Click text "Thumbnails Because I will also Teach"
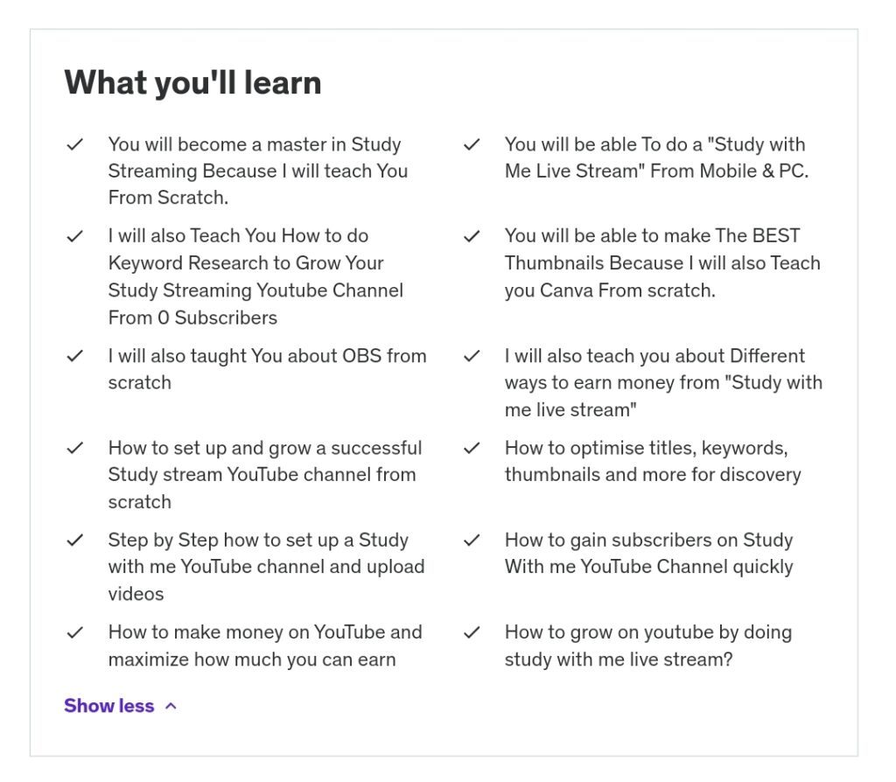Image resolution: width=896 pixels, height=782 pixels. (x=662, y=262)
